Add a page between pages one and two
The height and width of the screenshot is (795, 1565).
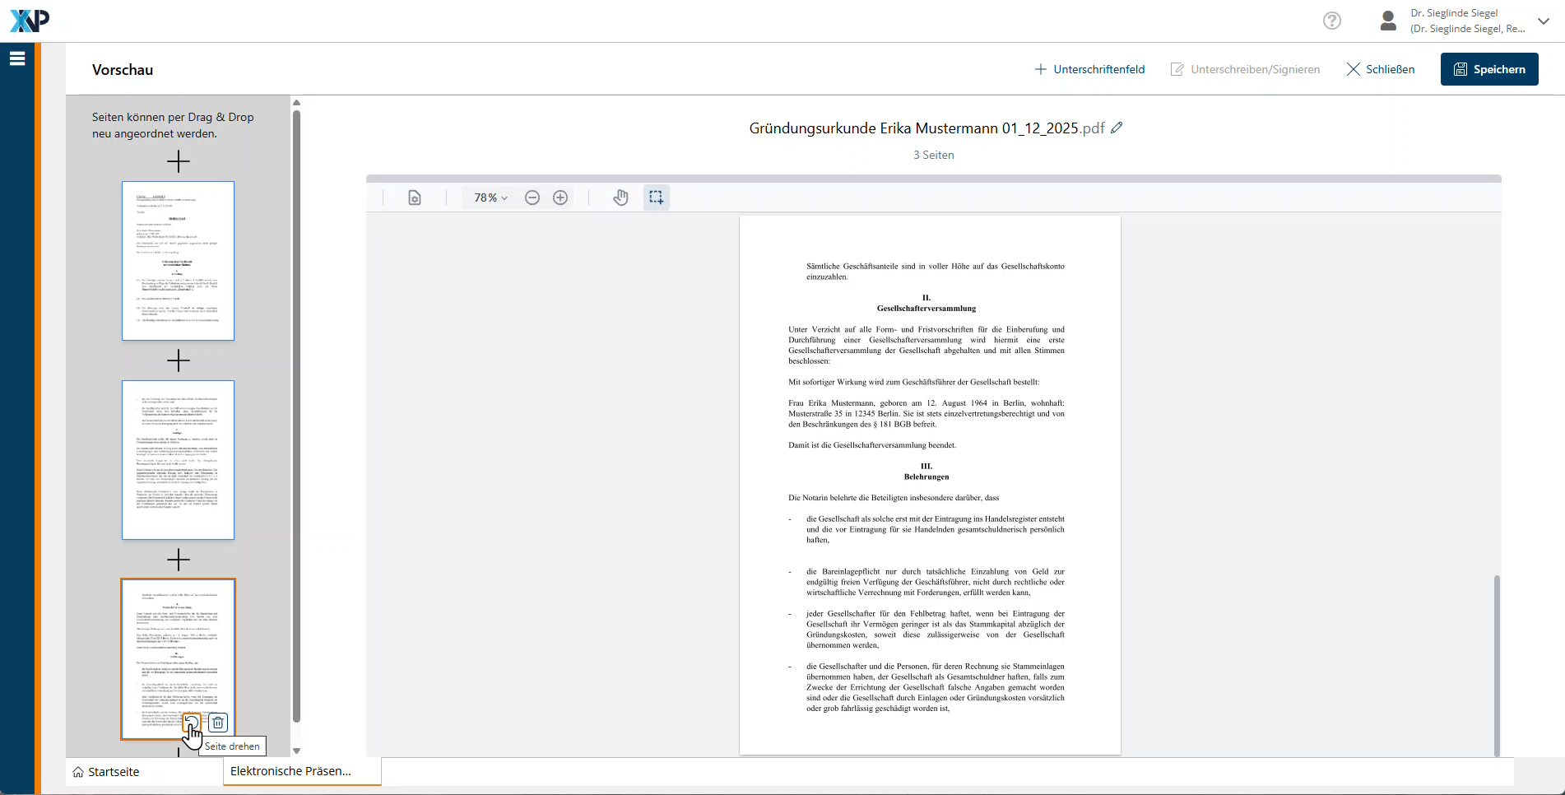tap(178, 360)
